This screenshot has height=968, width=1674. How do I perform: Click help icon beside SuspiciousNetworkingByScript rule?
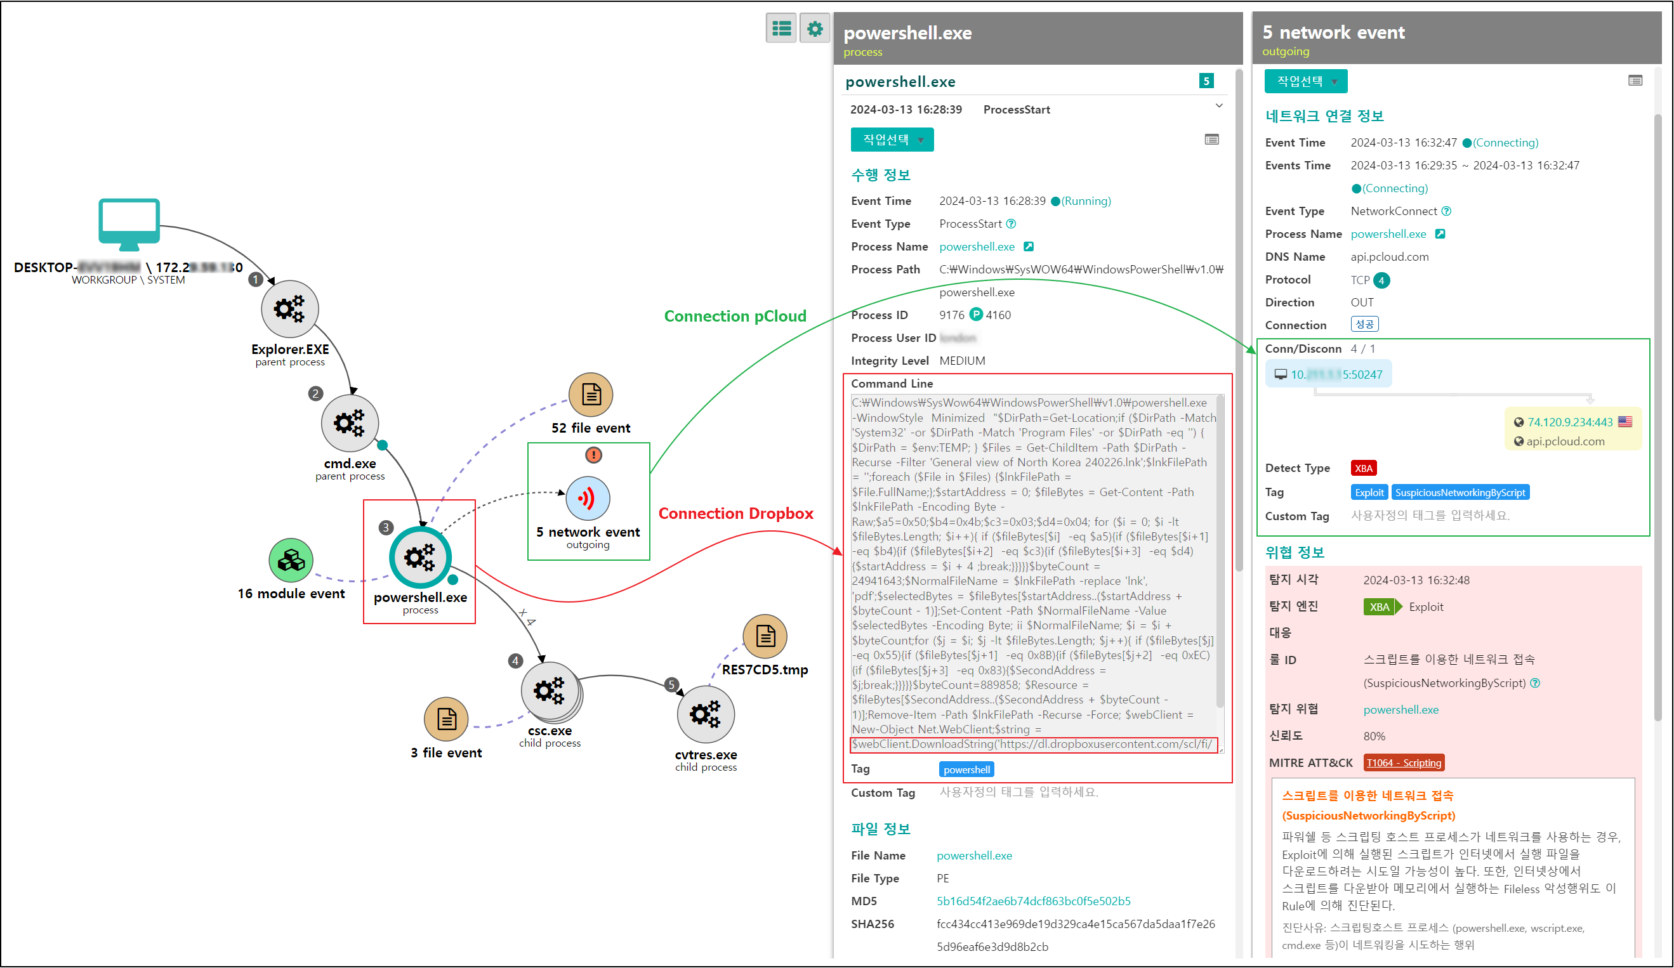click(1535, 683)
